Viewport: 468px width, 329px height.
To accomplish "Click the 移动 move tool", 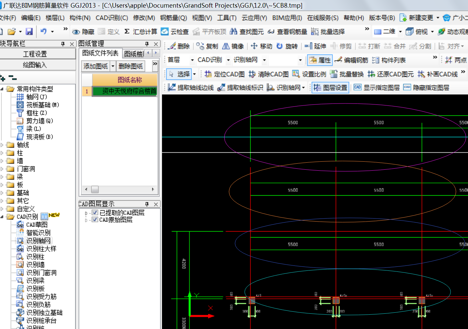I will [261, 46].
